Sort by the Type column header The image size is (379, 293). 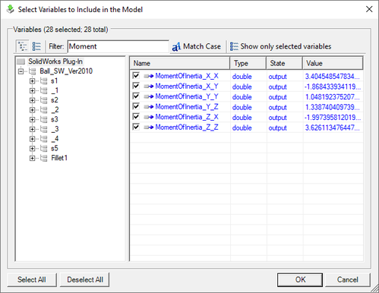click(x=248, y=63)
